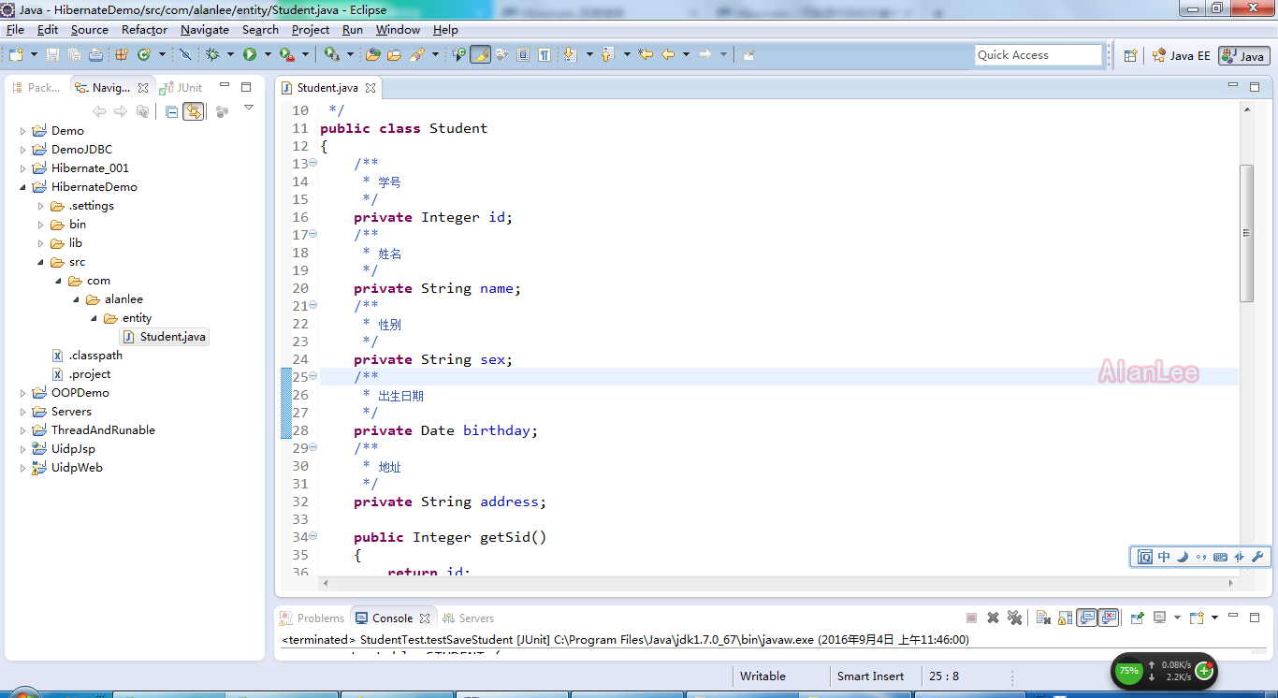
Task: Toggle Console Scroll Lock icon
Action: pos(1065,618)
